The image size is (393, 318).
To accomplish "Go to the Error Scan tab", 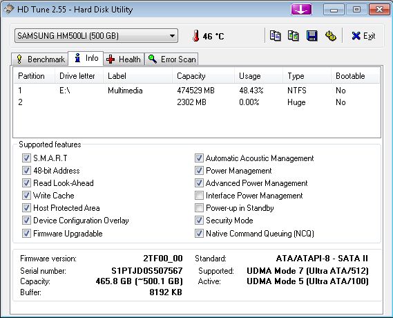I will 172,59.
